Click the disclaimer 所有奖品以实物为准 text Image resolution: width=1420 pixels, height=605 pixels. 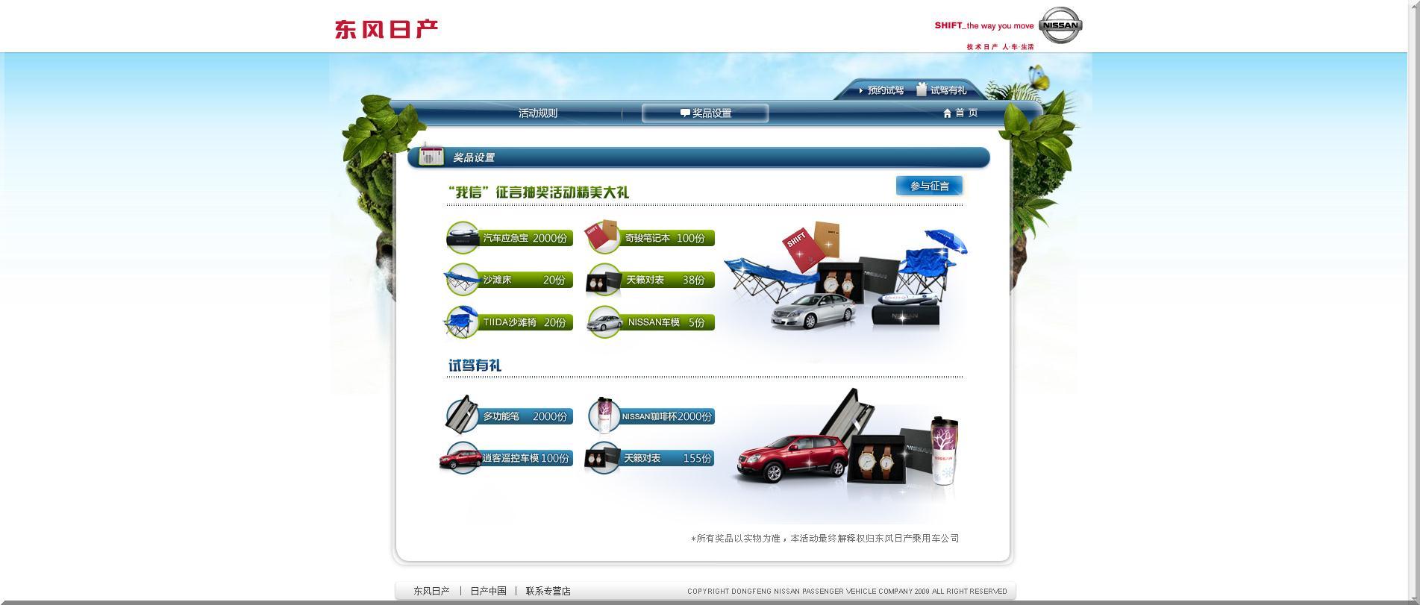(x=825, y=538)
